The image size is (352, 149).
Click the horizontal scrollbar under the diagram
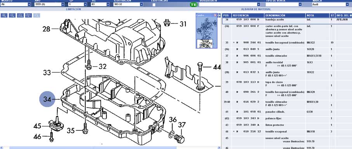point(110,148)
